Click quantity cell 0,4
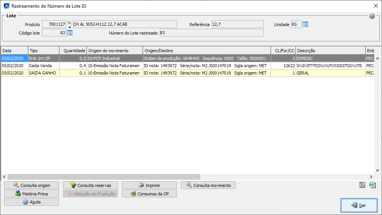The image size is (382, 215). pos(73,66)
